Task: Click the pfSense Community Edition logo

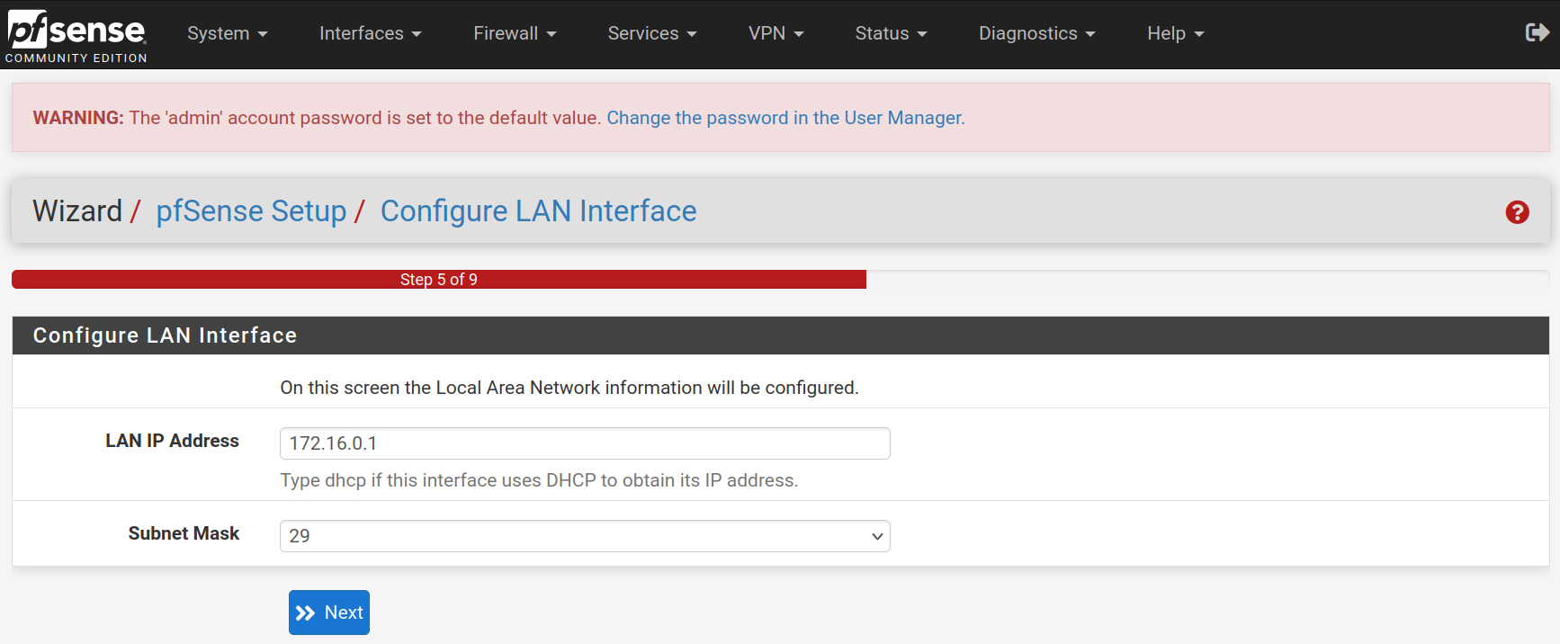Action: click(76, 35)
